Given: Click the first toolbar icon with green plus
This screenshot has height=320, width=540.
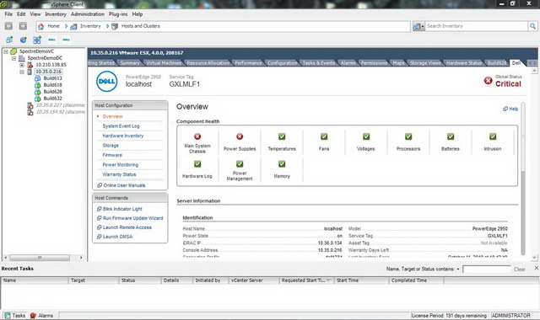Looking at the screenshot, I should pyautogui.click(x=9, y=40).
